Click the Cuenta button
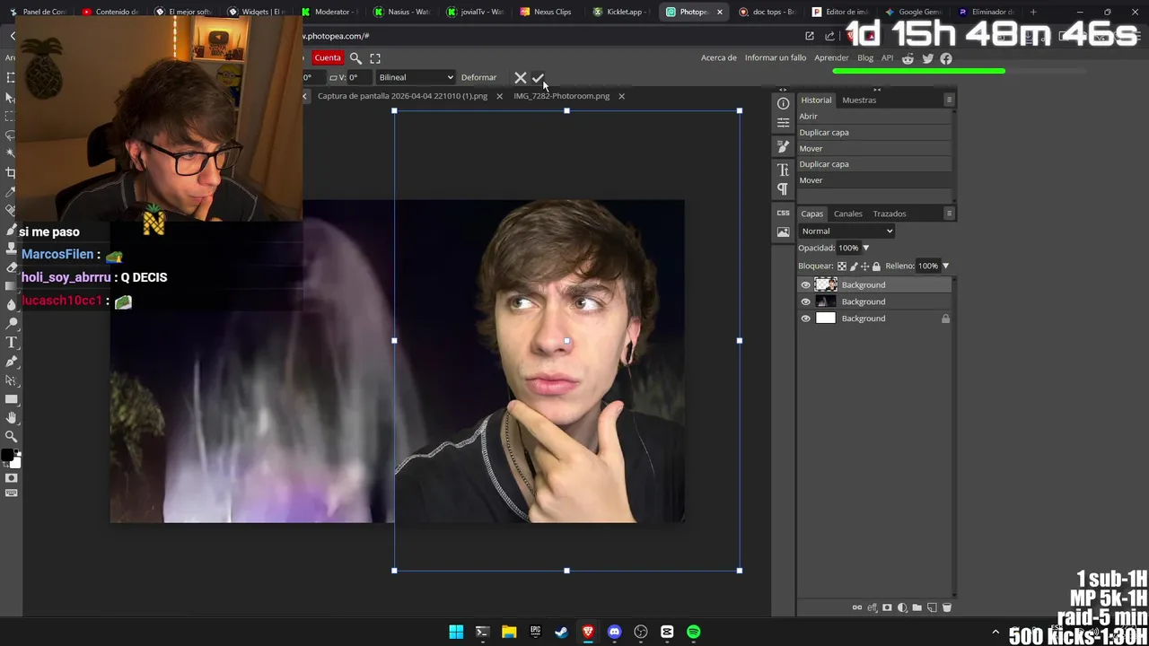 (x=328, y=58)
